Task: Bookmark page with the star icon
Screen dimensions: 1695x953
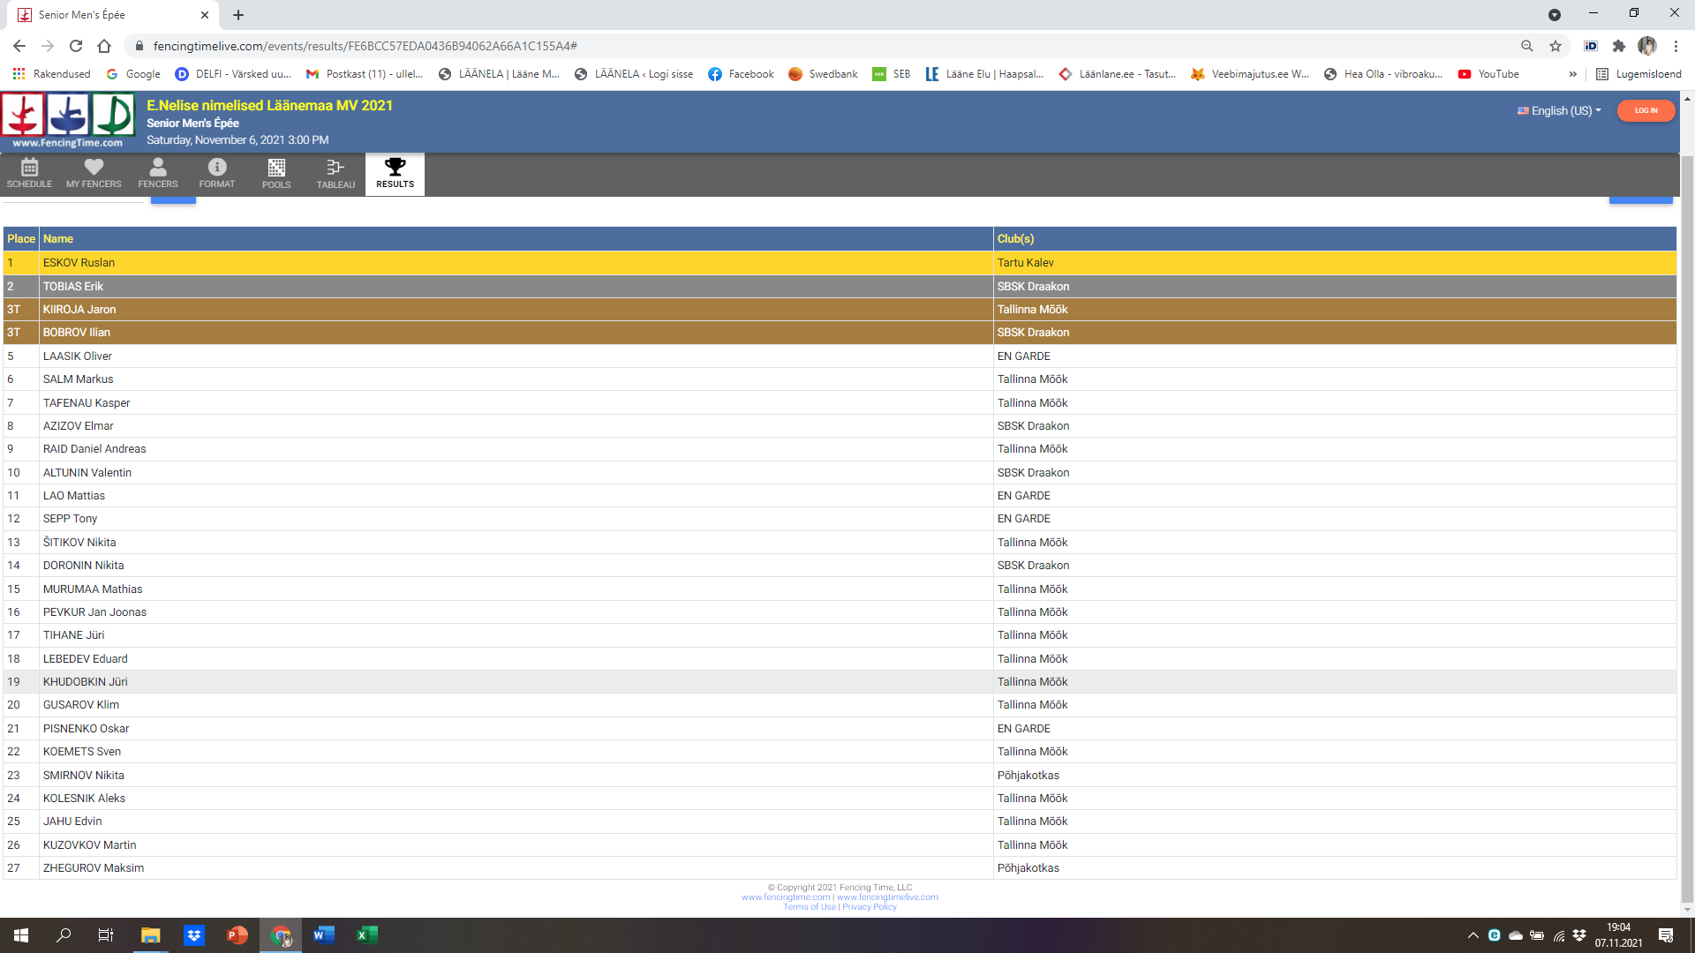Action: [x=1556, y=46]
